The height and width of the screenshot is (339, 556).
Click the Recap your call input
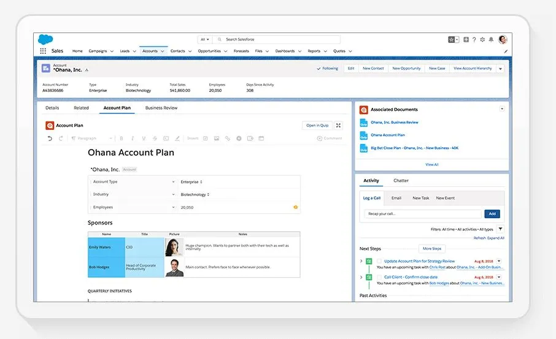click(x=423, y=214)
